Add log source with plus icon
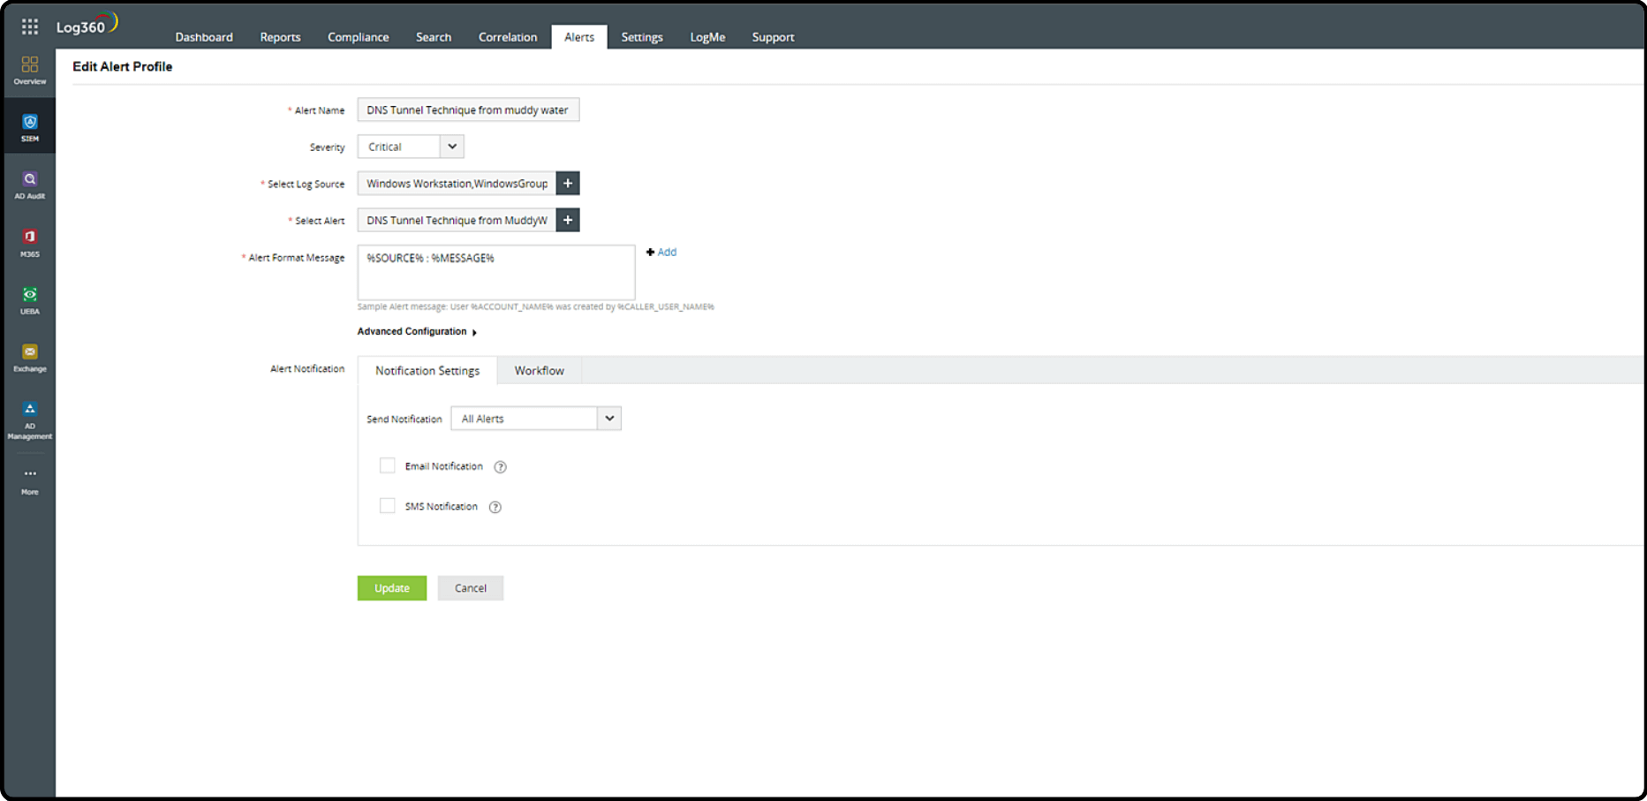The height and width of the screenshot is (801, 1647). pos(568,184)
